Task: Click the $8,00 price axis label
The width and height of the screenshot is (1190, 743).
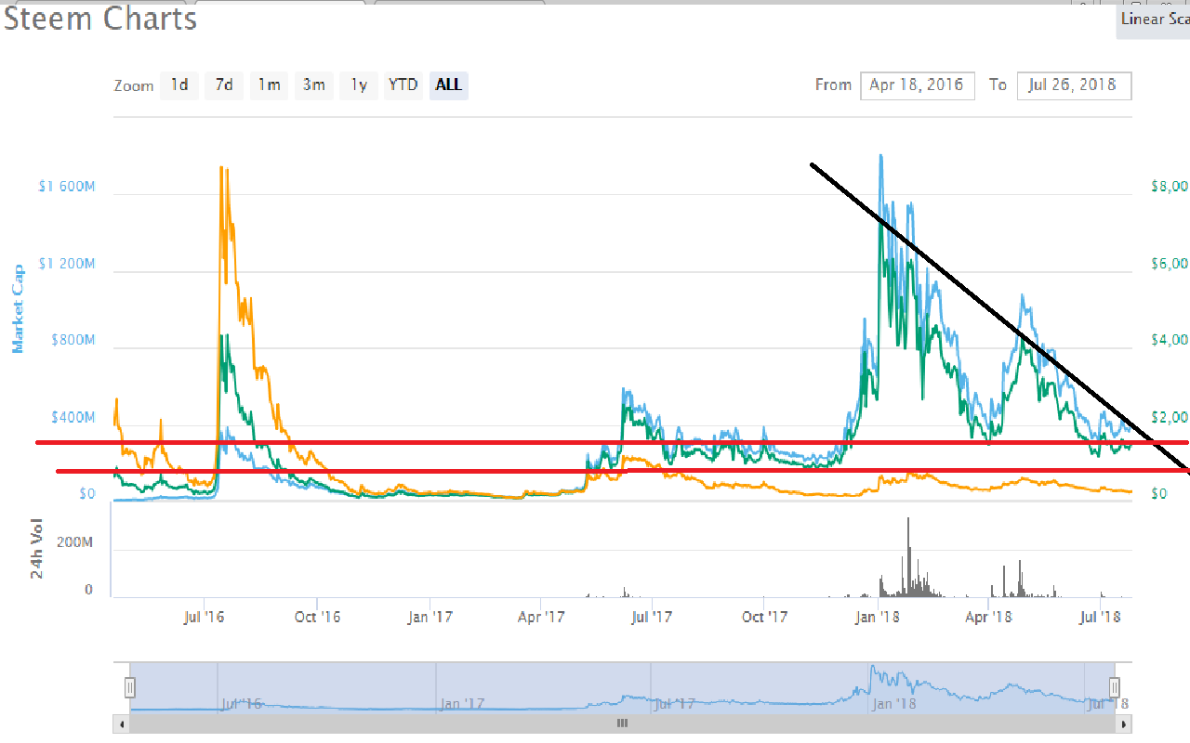Action: click(x=1169, y=187)
